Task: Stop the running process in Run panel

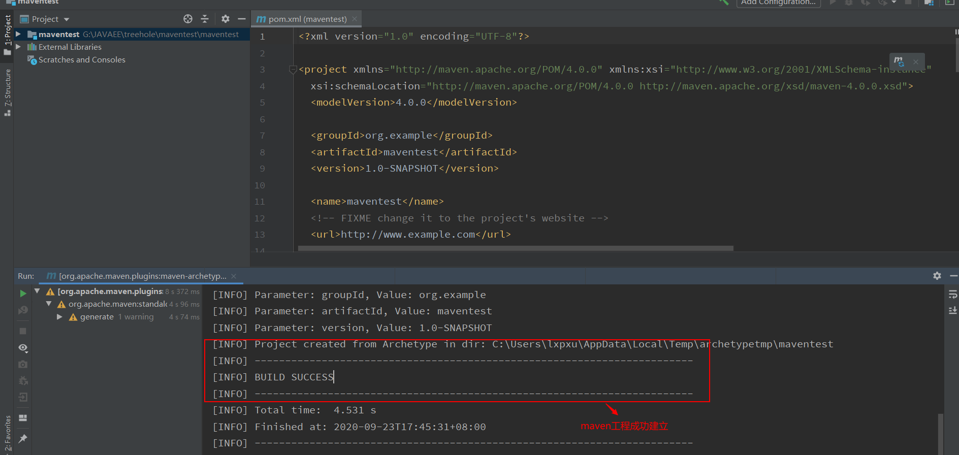Action: coord(23,331)
